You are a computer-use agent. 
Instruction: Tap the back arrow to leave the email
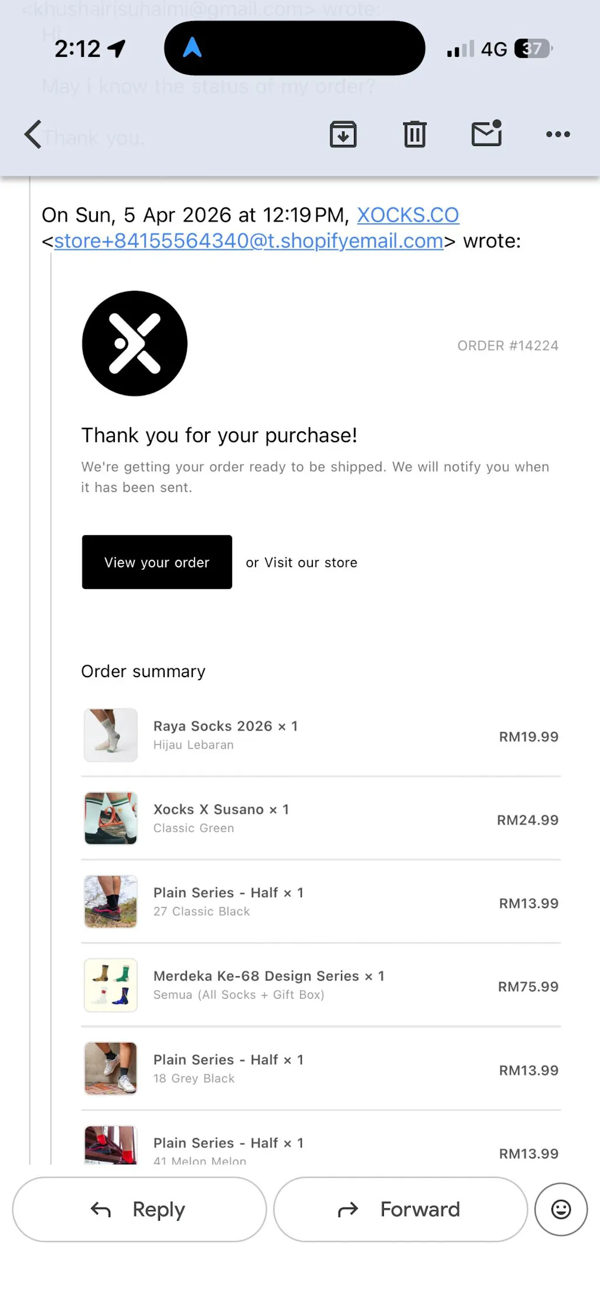33,134
